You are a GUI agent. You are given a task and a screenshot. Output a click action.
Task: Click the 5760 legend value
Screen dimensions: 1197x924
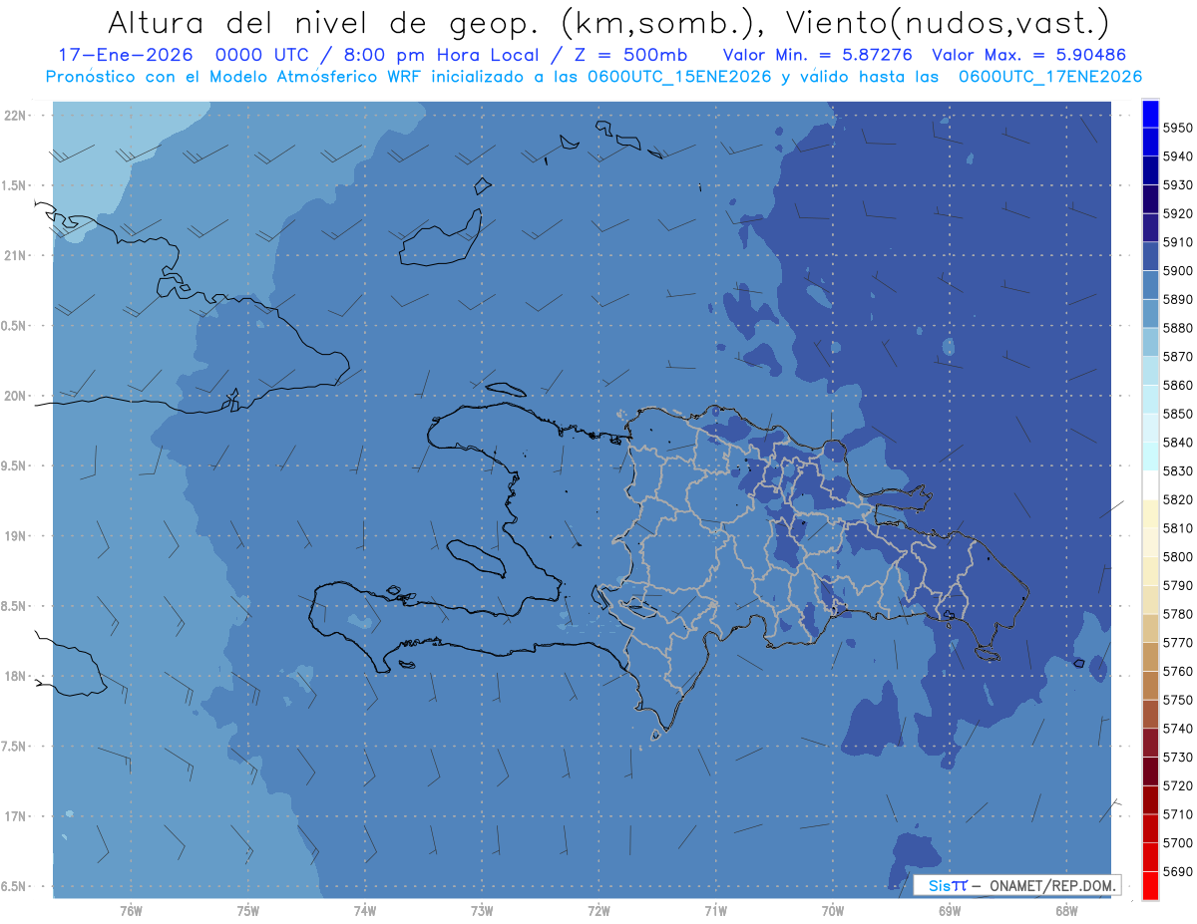tap(1177, 672)
